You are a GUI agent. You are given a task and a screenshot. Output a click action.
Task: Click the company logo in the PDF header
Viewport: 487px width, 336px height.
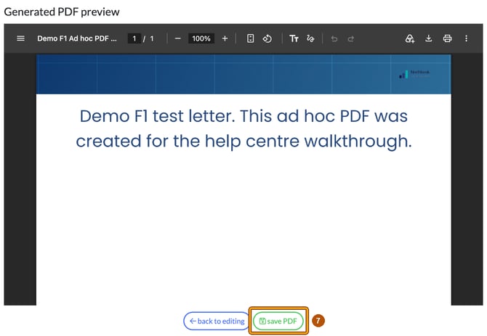pyautogui.click(x=414, y=74)
